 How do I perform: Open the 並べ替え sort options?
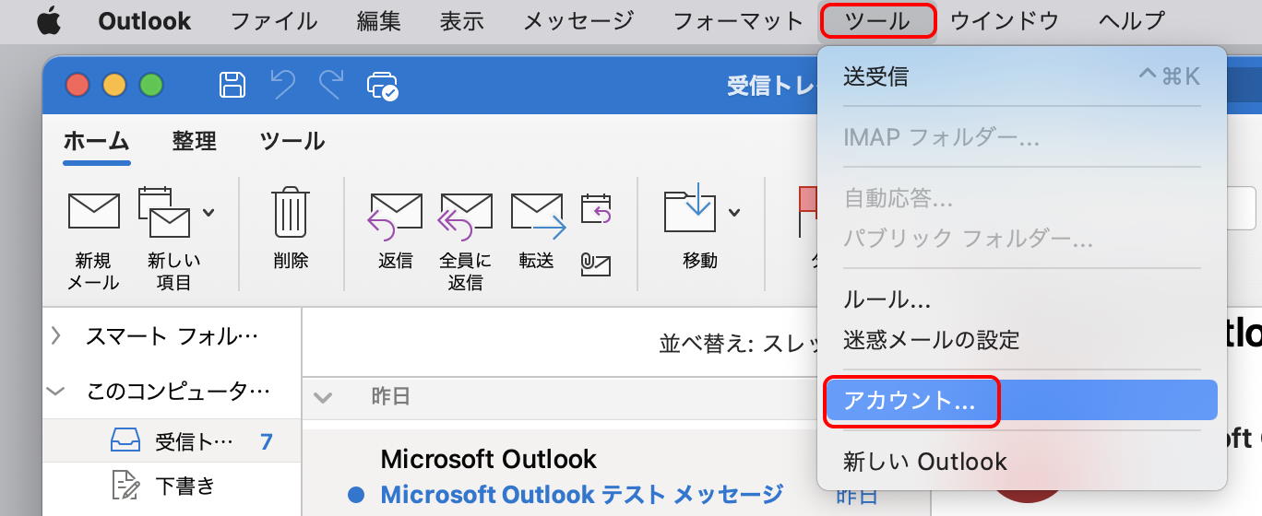(x=738, y=344)
